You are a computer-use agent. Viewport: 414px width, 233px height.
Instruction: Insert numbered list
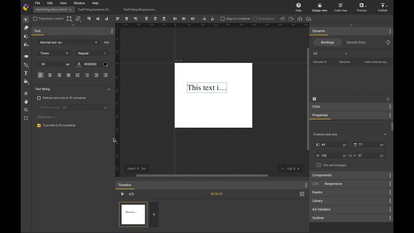(x=78, y=75)
